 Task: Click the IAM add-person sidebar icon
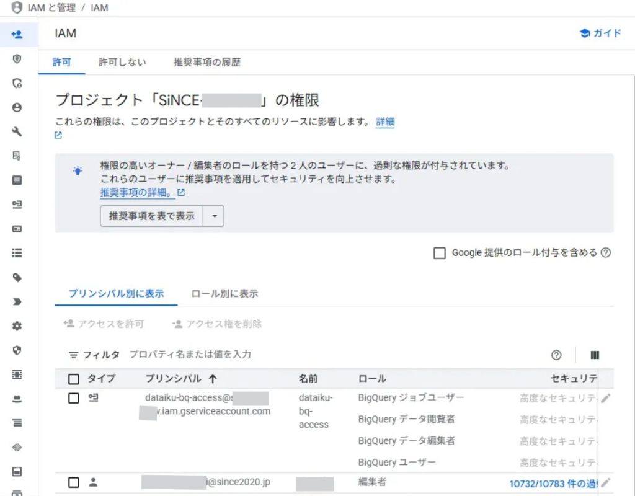coord(17,35)
